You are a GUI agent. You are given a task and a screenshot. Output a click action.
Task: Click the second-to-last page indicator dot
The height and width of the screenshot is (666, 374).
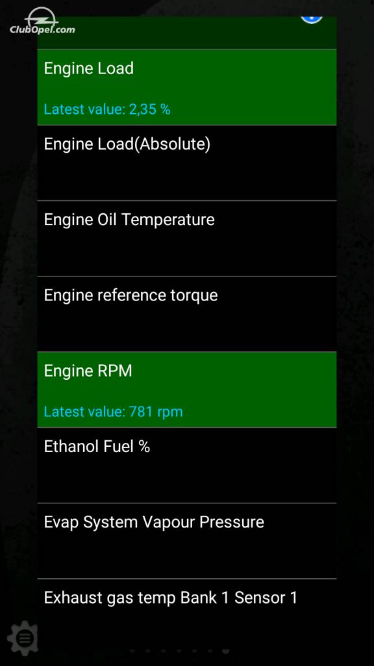(x=210, y=650)
